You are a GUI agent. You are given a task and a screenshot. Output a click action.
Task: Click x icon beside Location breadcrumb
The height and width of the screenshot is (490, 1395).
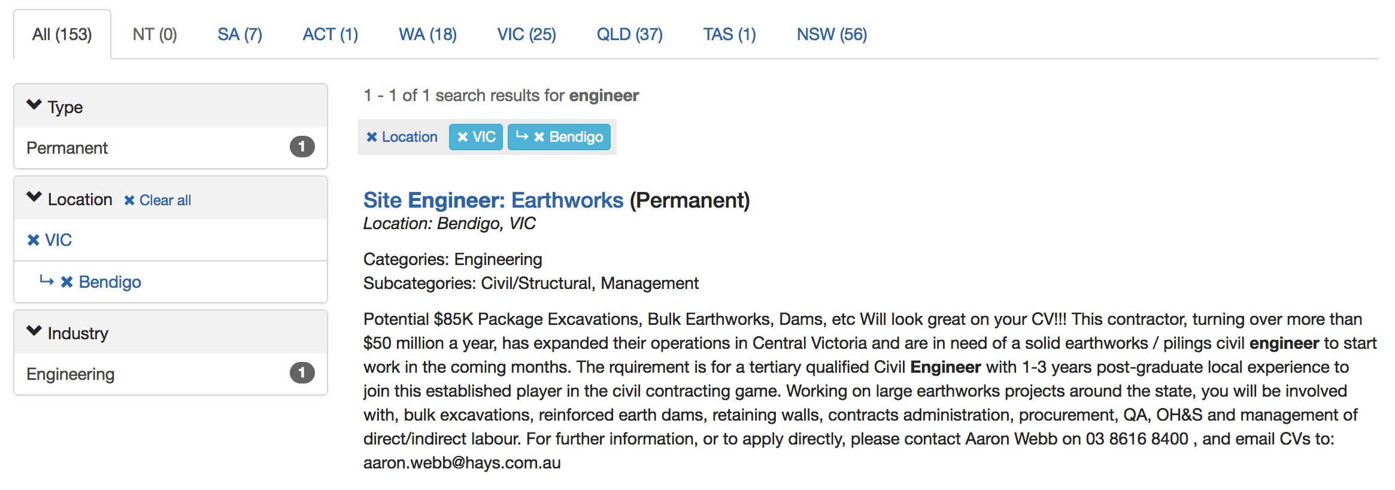(x=372, y=137)
